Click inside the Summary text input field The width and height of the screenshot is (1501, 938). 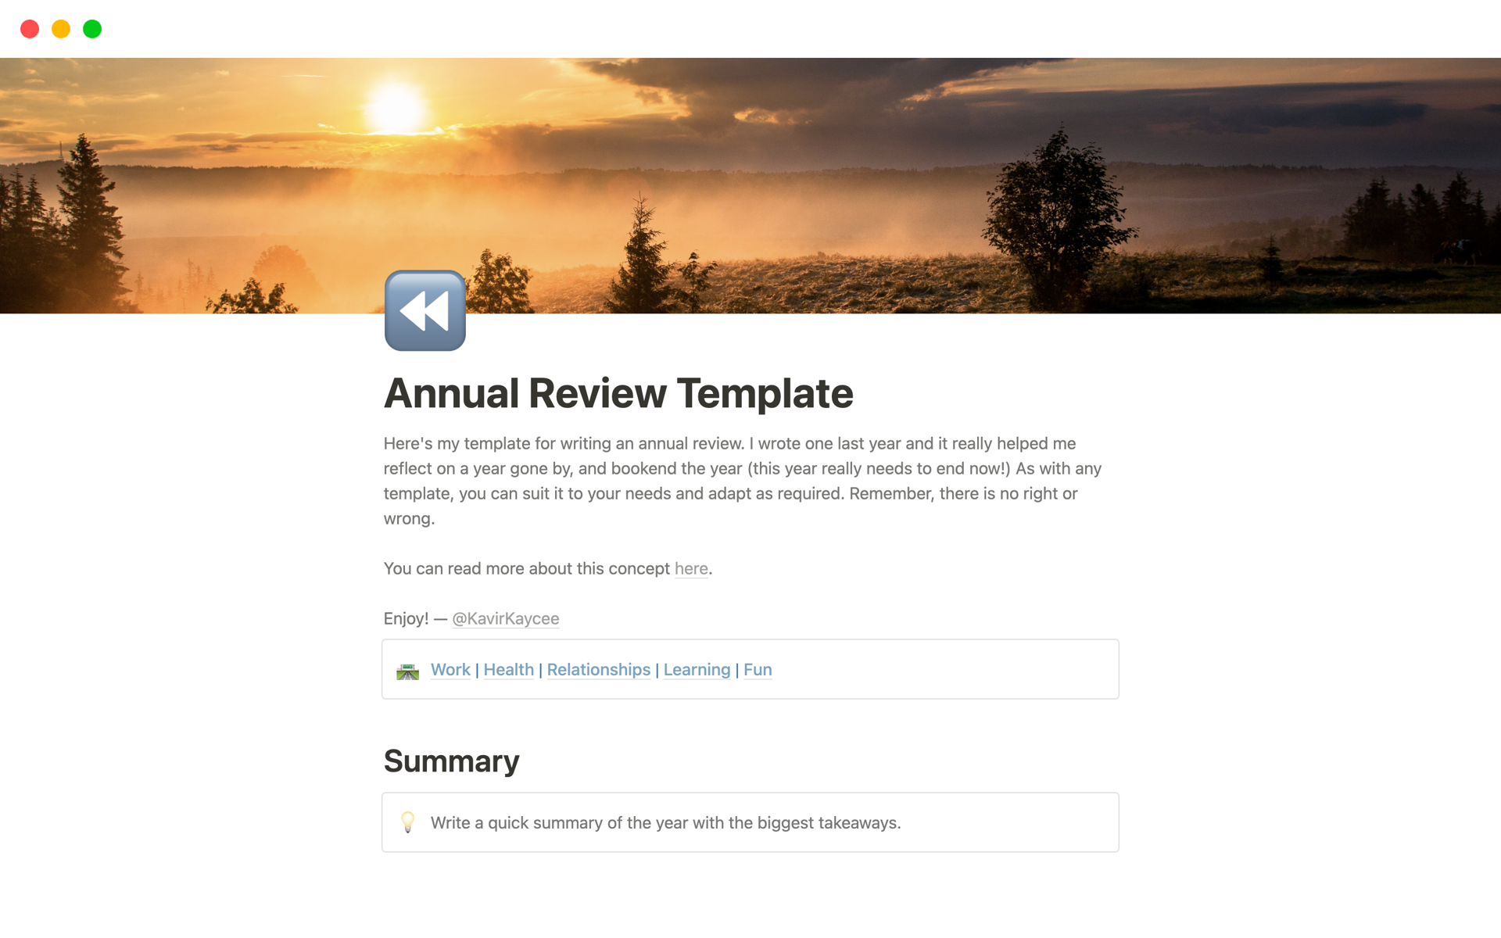(751, 823)
